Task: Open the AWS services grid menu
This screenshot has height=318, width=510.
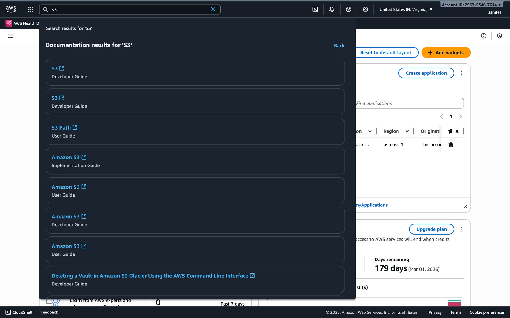Action: tap(30, 10)
